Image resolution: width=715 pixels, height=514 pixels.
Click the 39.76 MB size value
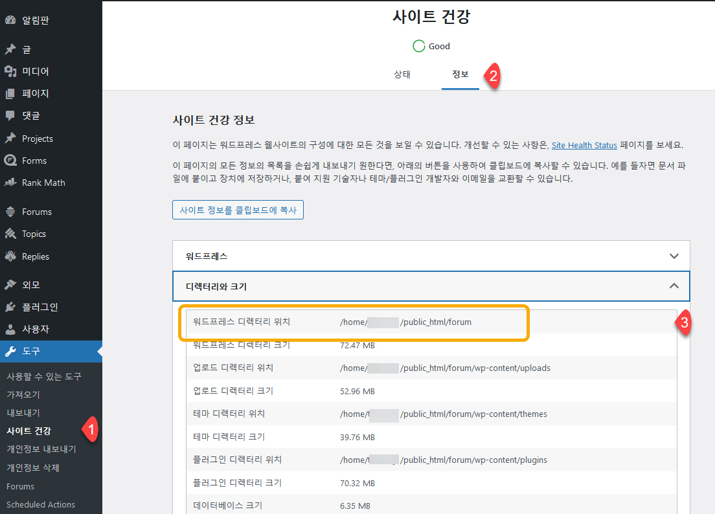pyautogui.click(x=357, y=438)
